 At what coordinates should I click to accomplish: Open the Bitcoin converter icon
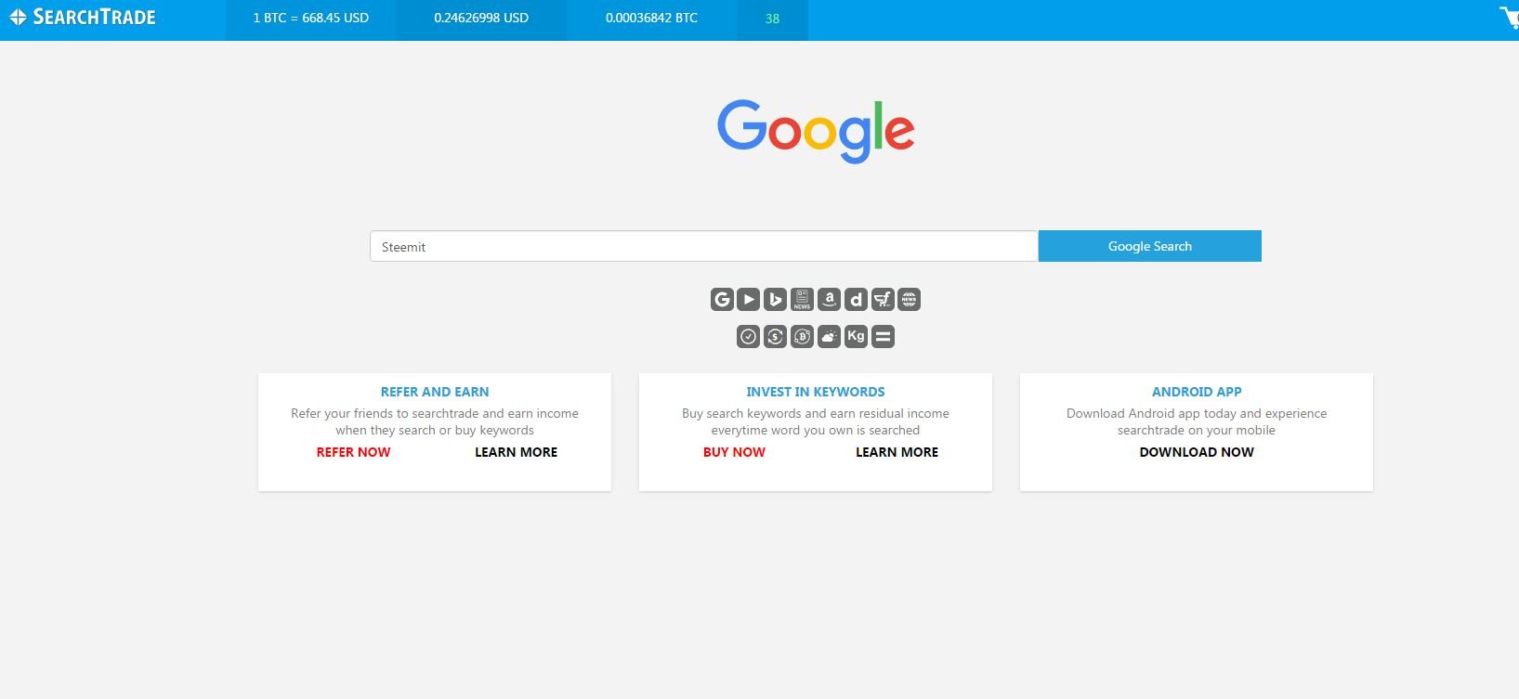point(803,336)
